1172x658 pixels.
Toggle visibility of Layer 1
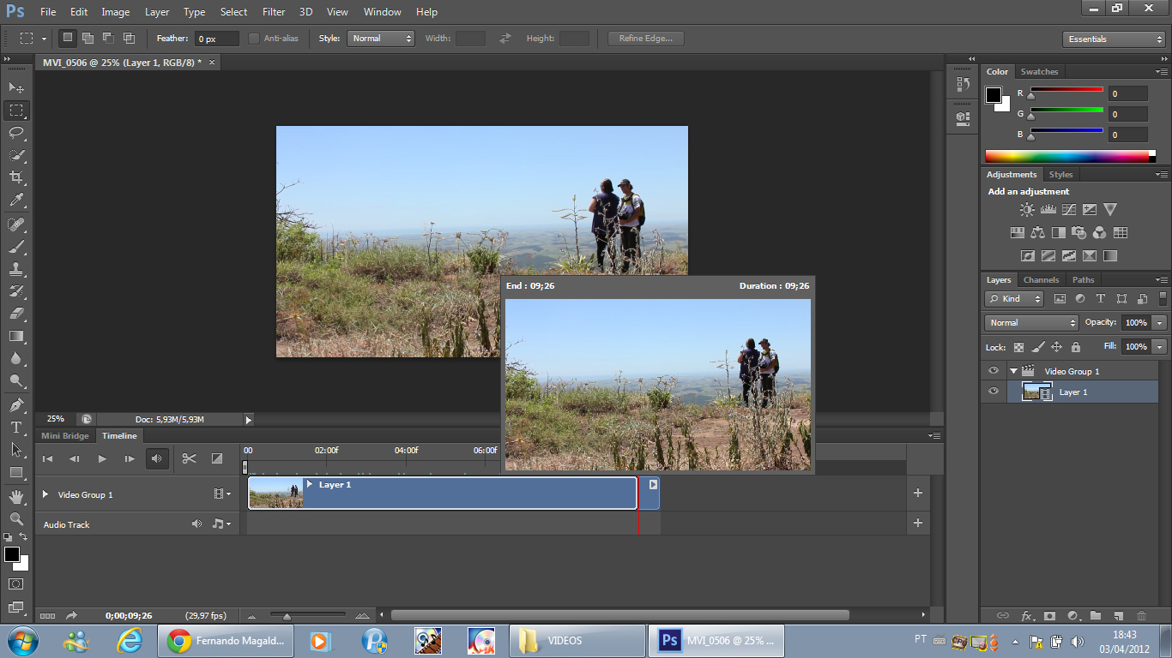pyautogui.click(x=993, y=392)
